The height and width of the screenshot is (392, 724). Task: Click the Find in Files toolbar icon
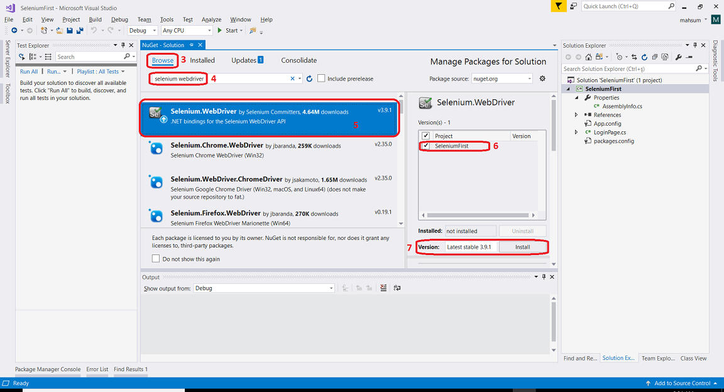(253, 31)
